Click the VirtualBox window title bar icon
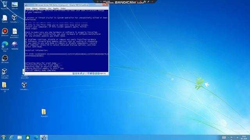The width and height of the screenshot is (250, 140). (27, 5)
